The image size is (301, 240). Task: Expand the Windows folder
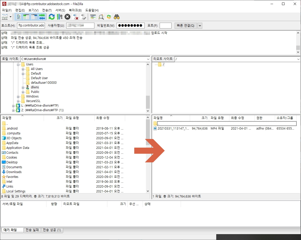point(18,97)
